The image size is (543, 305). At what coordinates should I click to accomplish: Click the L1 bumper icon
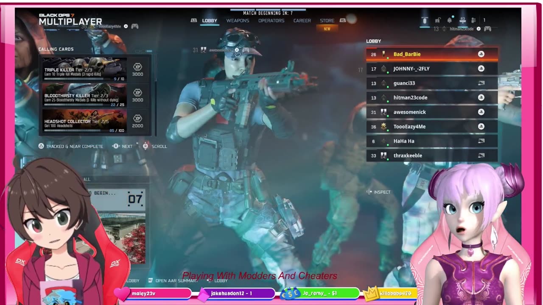194,20
